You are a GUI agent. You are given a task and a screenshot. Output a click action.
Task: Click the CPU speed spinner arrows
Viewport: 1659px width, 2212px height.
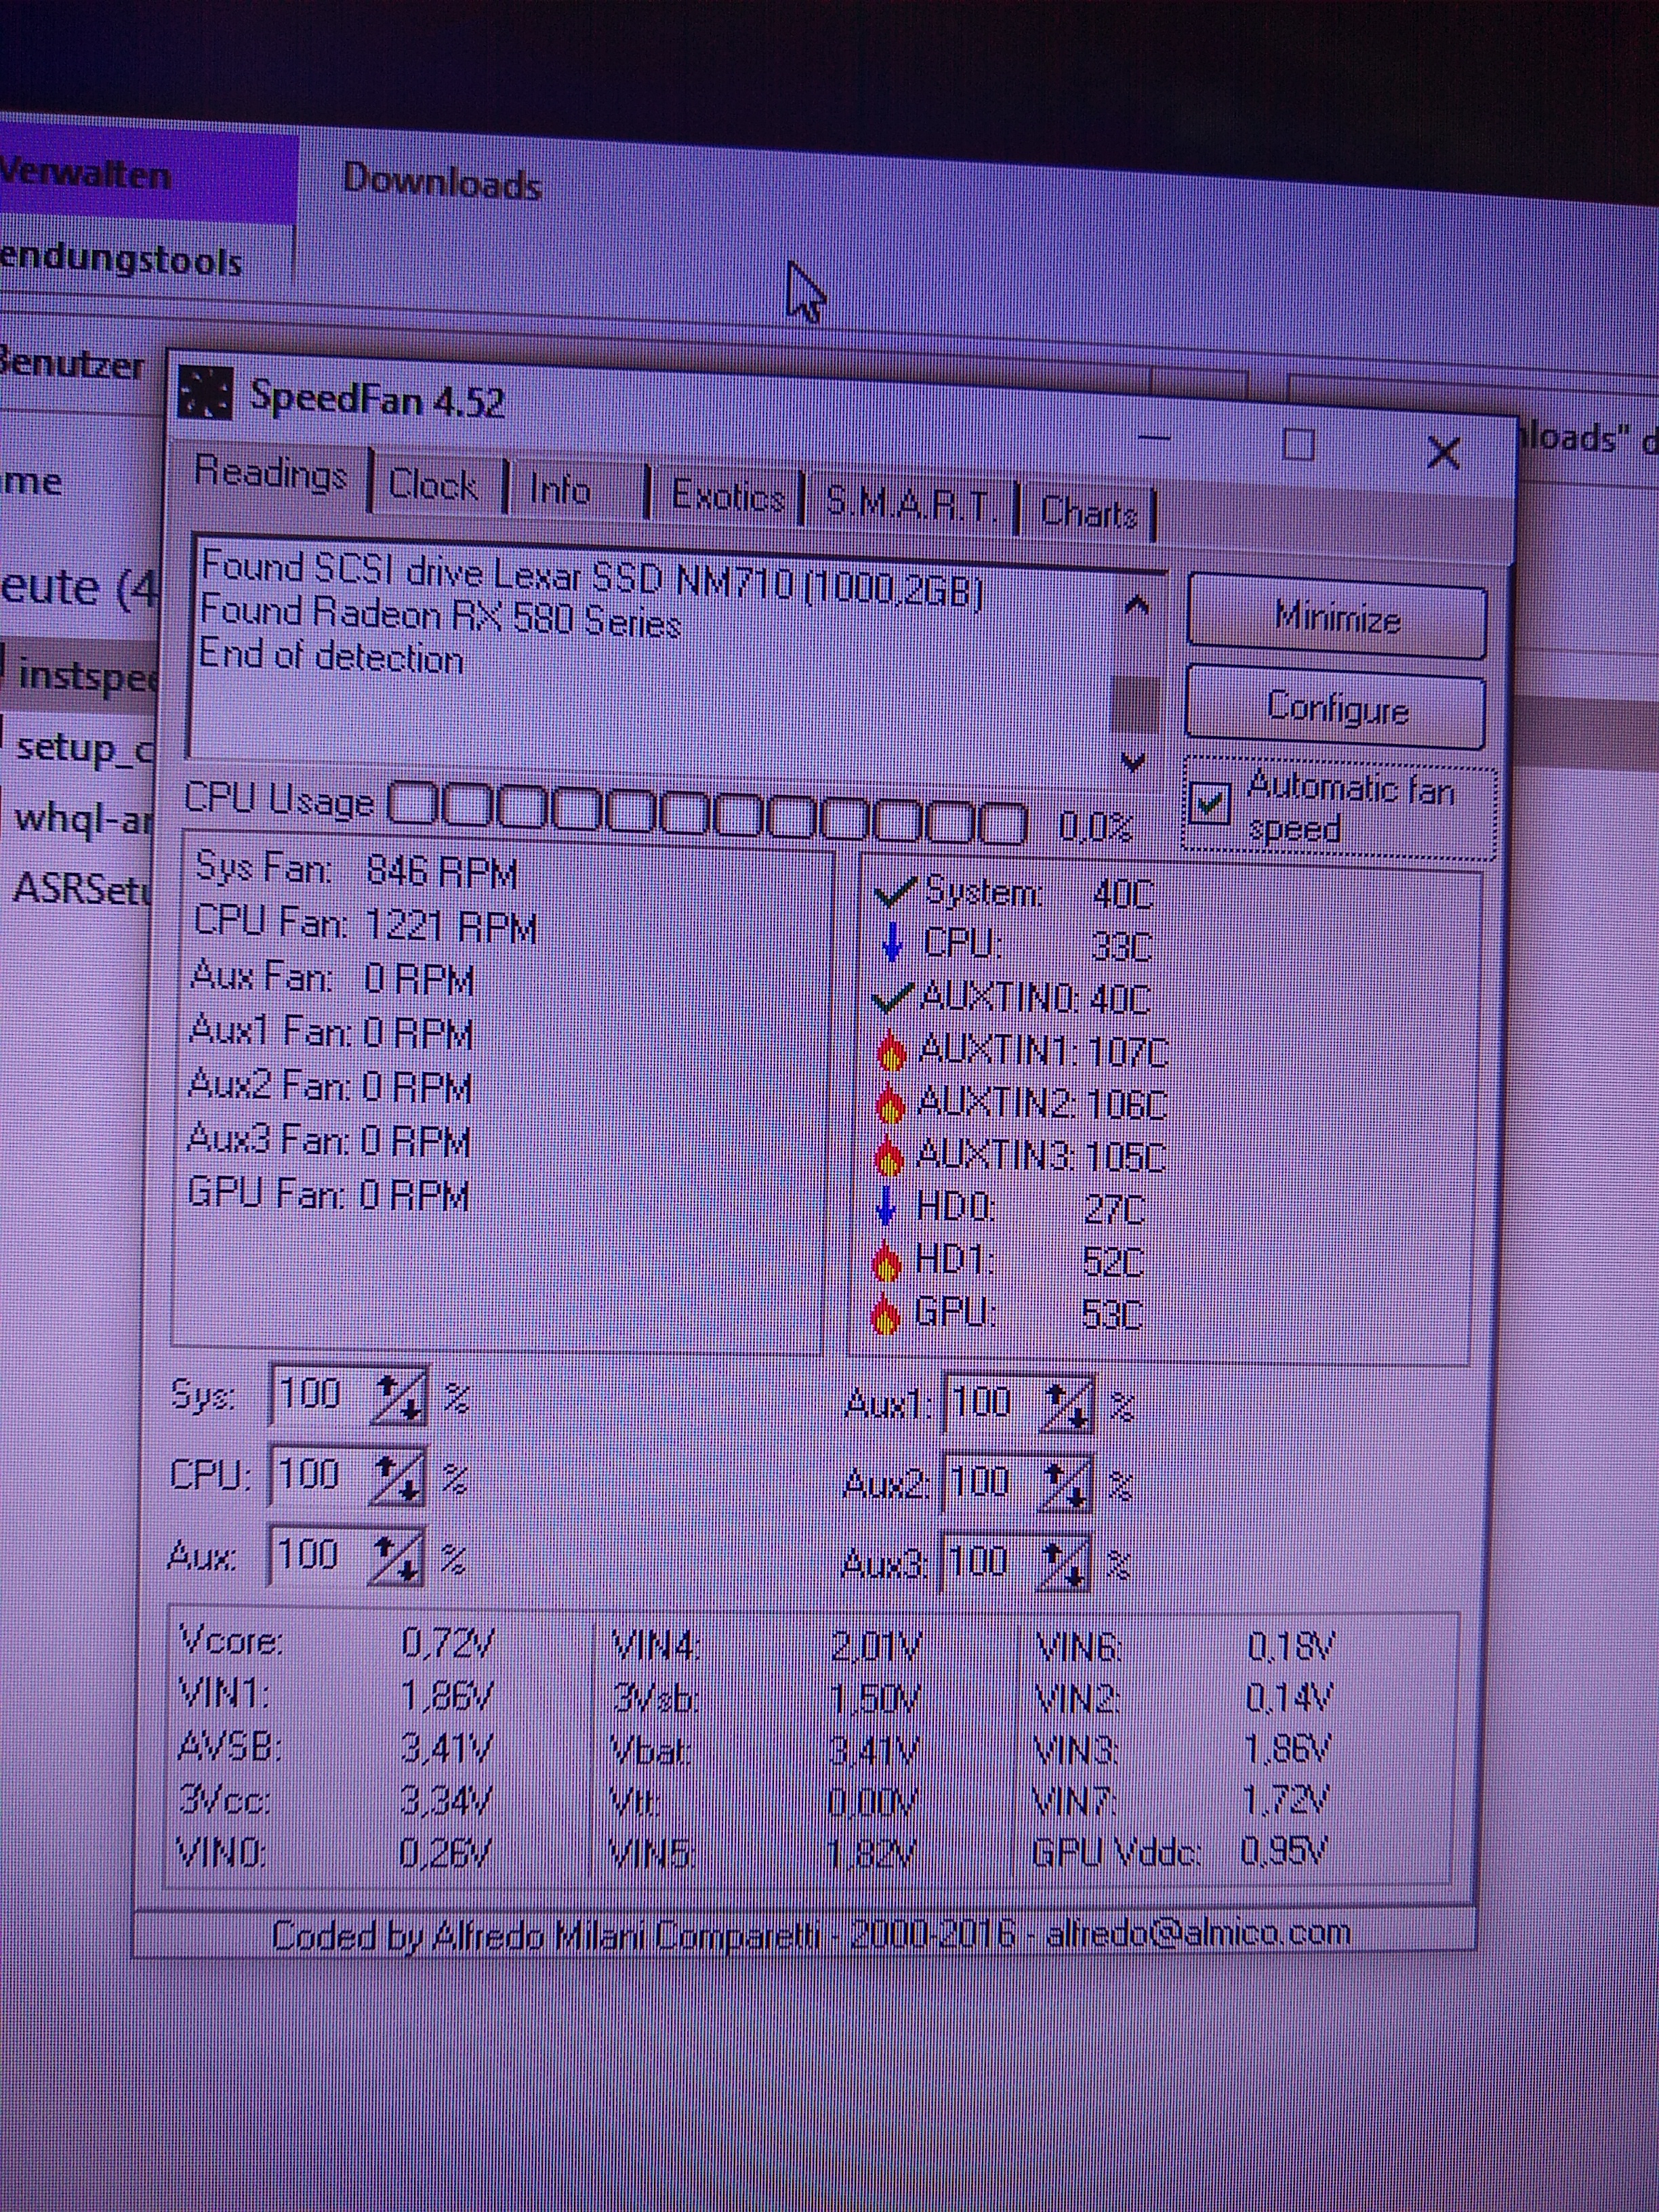[397, 1477]
